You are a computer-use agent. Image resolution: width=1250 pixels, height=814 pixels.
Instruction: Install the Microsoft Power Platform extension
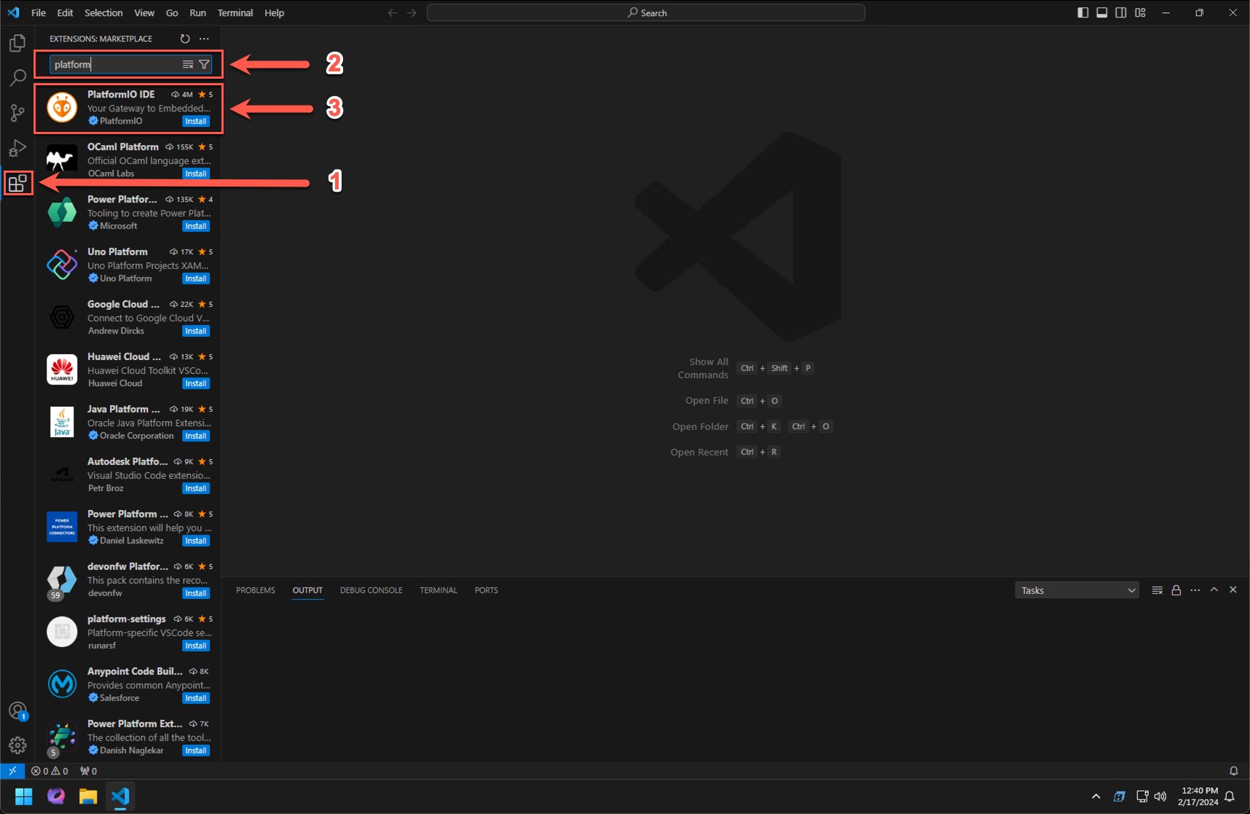point(196,226)
